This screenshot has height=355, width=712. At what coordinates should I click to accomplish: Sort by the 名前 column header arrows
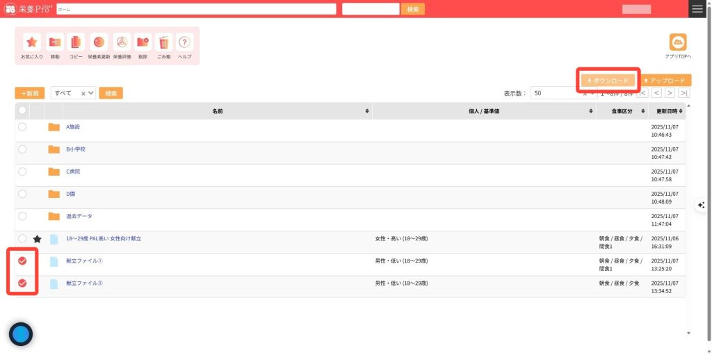[x=367, y=111]
